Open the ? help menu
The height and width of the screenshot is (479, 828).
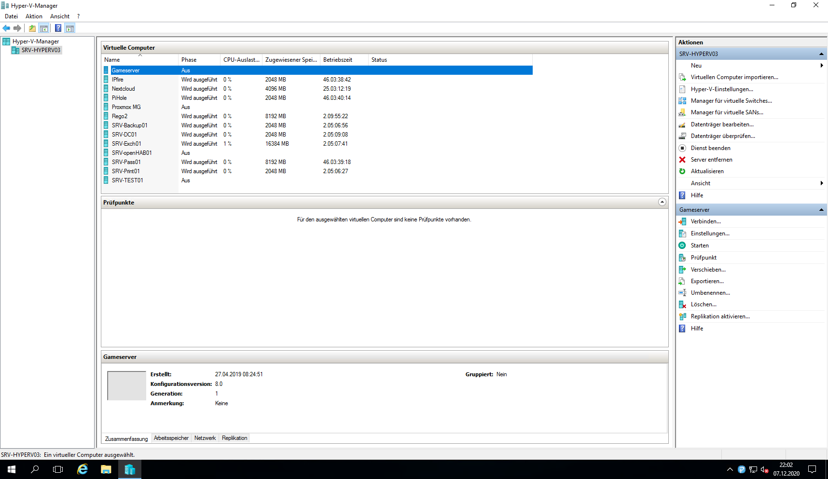tap(78, 16)
